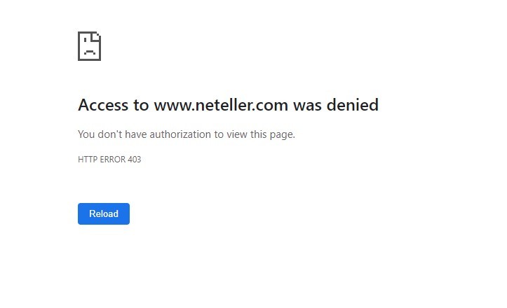Click the word "to" in the heading
Image resolution: width=507 pixels, height=308 pixels.
click(141, 105)
